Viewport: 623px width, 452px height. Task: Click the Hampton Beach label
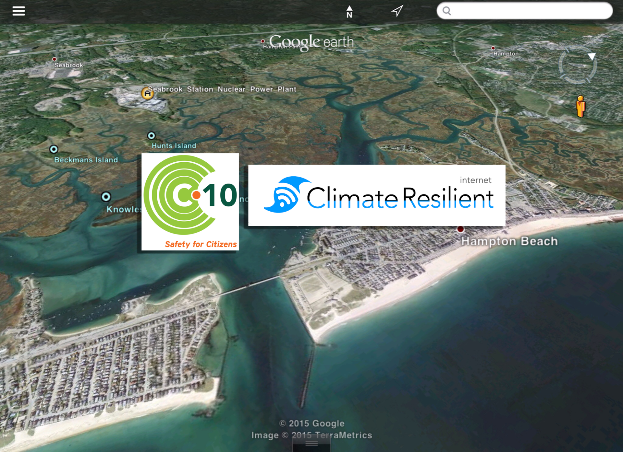(x=509, y=241)
